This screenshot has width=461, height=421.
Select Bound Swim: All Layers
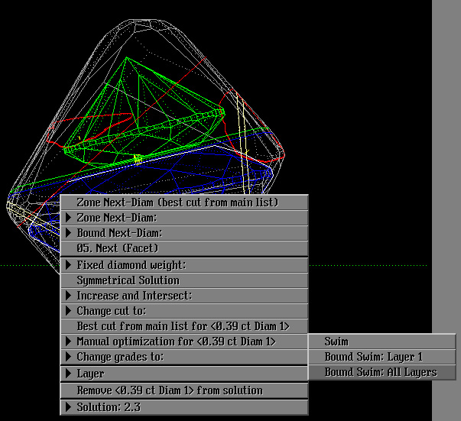click(381, 372)
